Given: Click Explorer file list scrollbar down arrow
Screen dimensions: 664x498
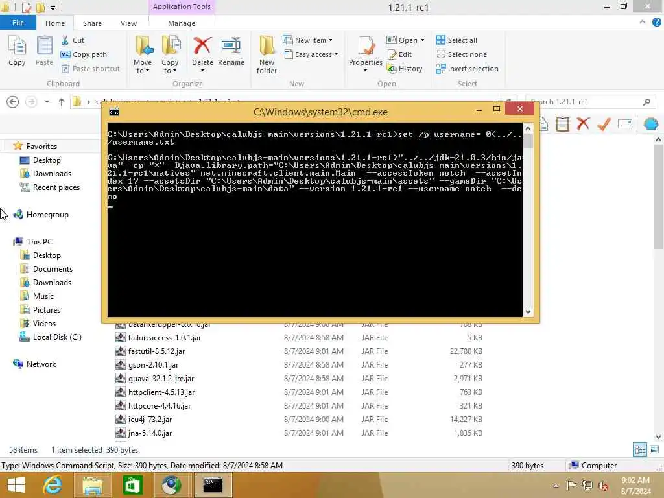Looking at the screenshot, I should [x=658, y=436].
